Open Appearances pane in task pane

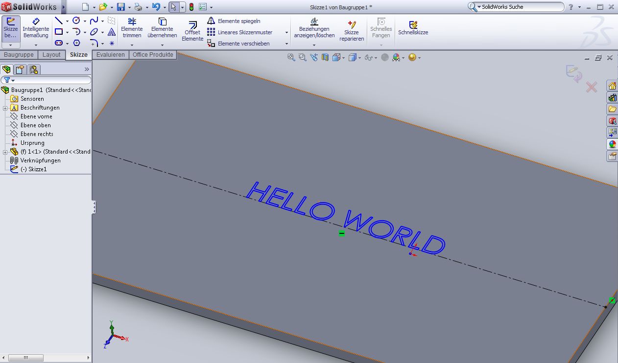[x=612, y=144]
